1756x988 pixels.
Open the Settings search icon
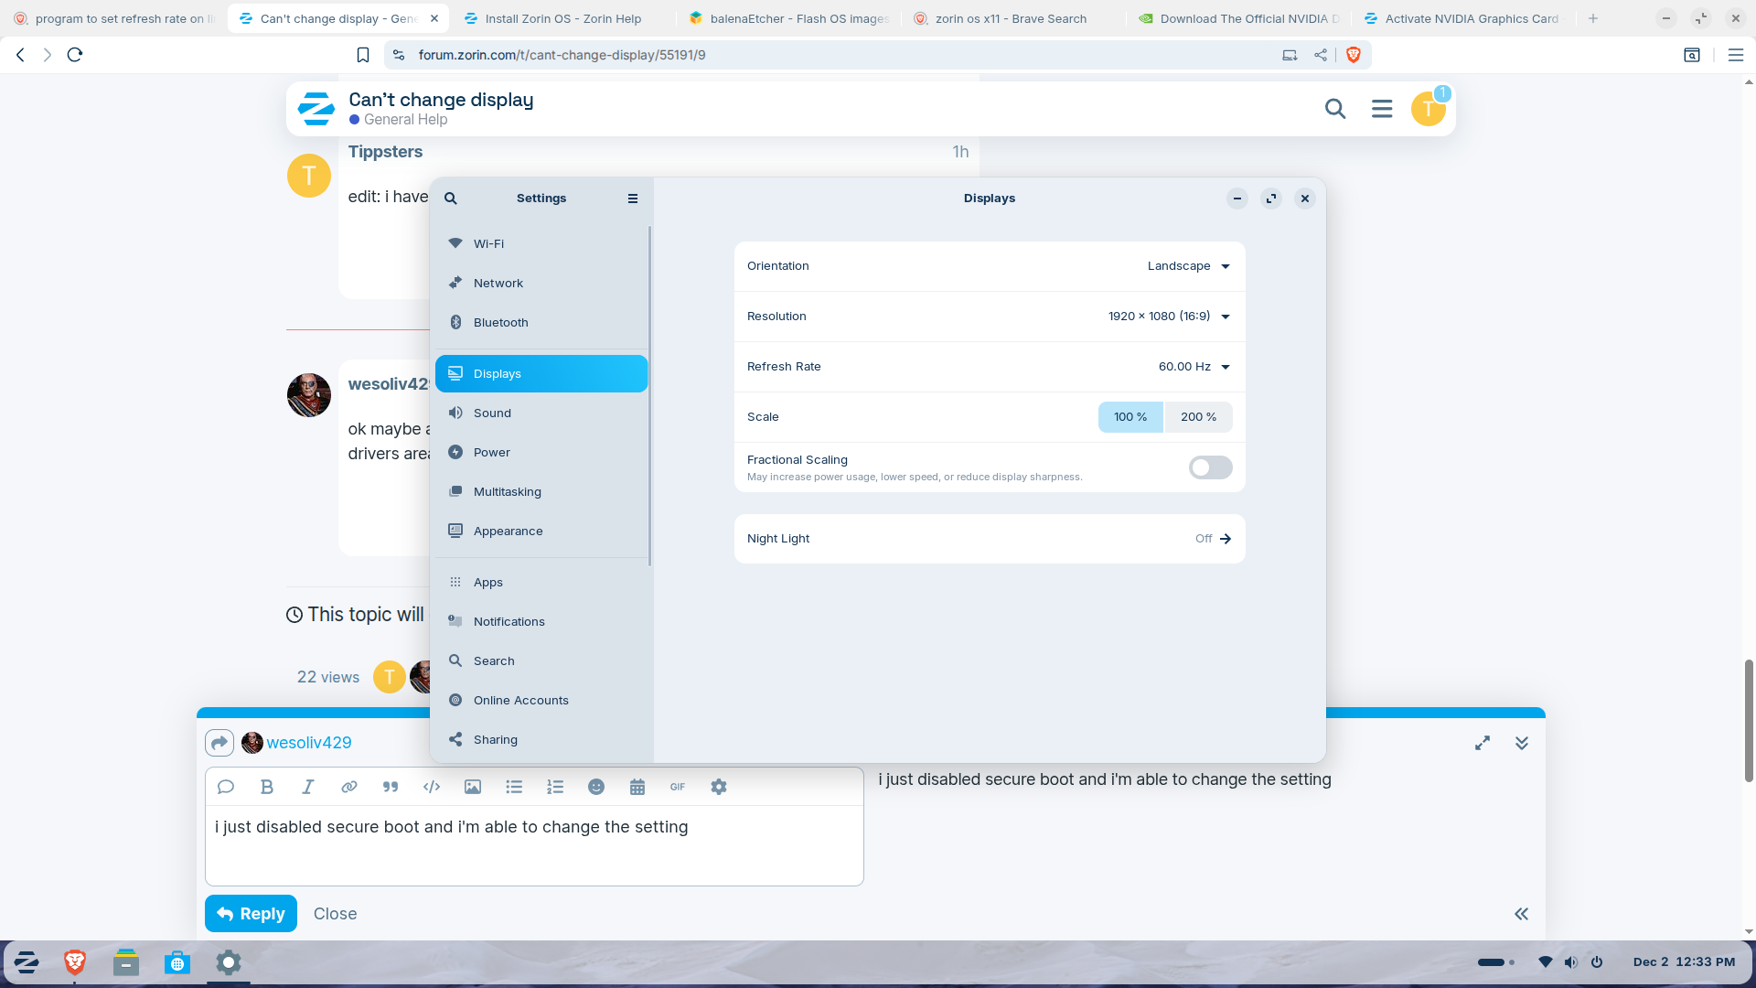451,199
